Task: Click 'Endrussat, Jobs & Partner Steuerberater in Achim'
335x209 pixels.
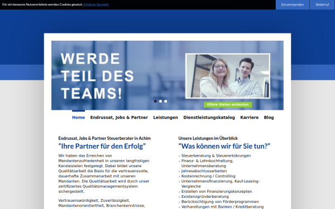Action: coord(104,138)
